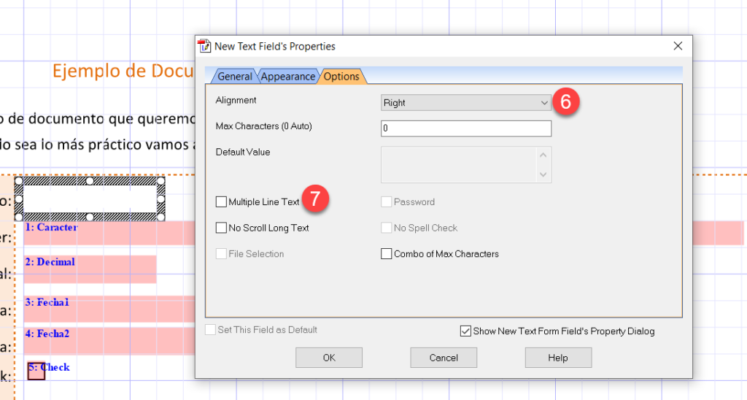Image resolution: width=747 pixels, height=400 pixels.
Task: Click the red number 6 callout marker
Action: (x=566, y=102)
